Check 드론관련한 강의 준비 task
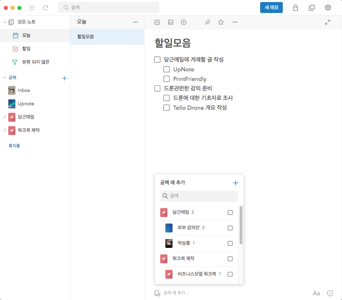 157,88
